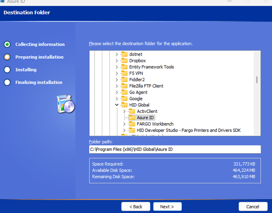Cancel the Asure ID installation
Image resolution: width=272 pixels, height=213 pixels.
pos(253,206)
